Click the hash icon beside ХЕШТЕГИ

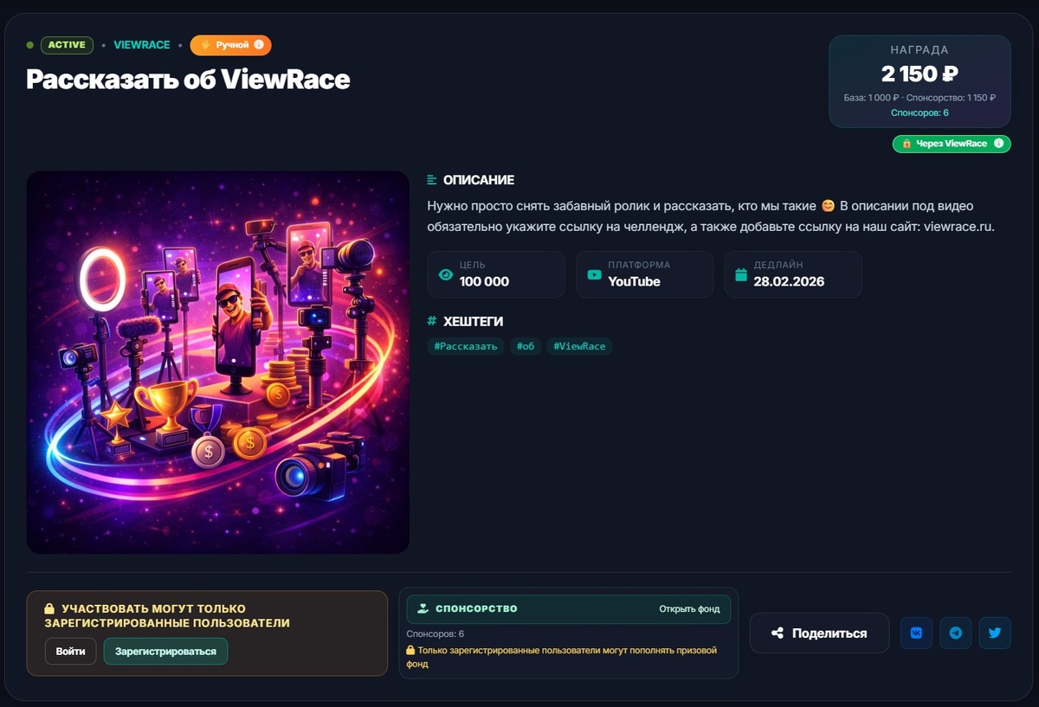pyautogui.click(x=432, y=321)
